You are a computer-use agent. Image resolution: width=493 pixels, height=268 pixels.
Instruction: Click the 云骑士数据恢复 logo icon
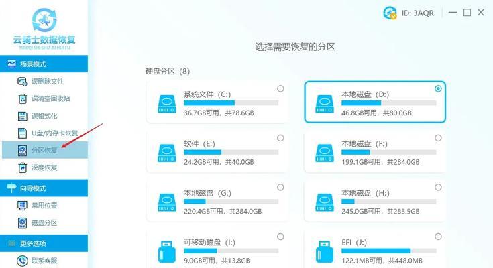point(44,21)
